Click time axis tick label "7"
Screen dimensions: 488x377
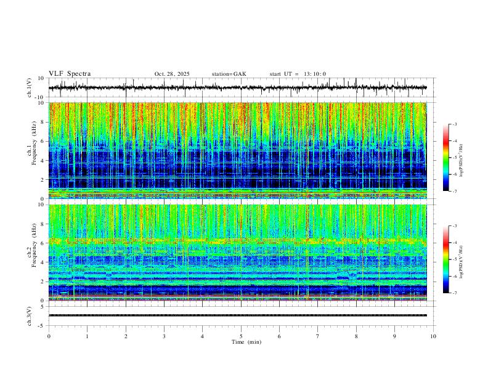(318, 336)
